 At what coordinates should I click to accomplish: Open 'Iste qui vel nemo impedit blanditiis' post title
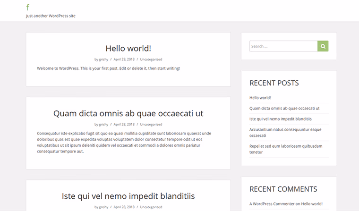tap(128, 196)
